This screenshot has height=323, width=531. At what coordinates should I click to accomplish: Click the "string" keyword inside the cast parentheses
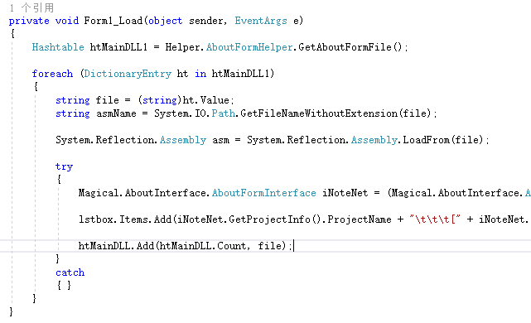click(x=160, y=100)
